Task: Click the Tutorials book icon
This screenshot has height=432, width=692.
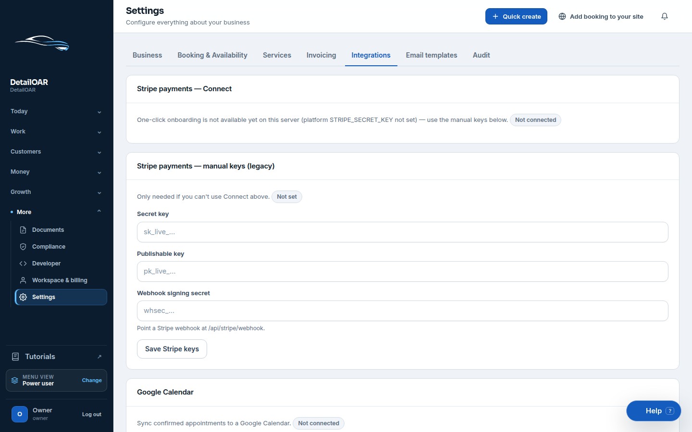Action: [15, 357]
